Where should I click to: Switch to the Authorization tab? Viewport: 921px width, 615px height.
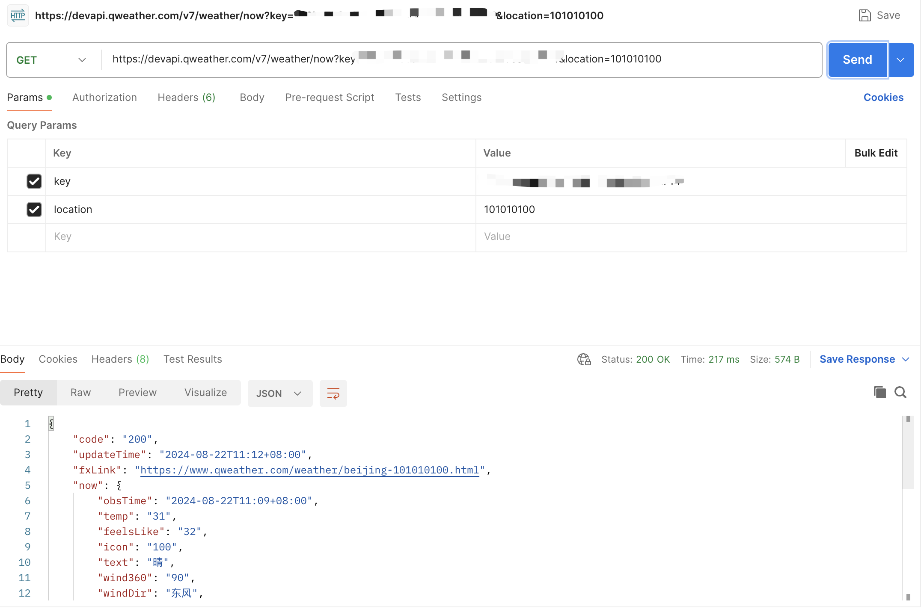coord(104,98)
